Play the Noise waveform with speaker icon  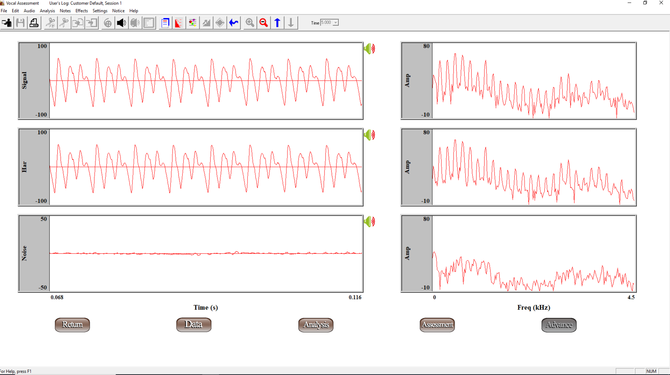click(x=369, y=221)
